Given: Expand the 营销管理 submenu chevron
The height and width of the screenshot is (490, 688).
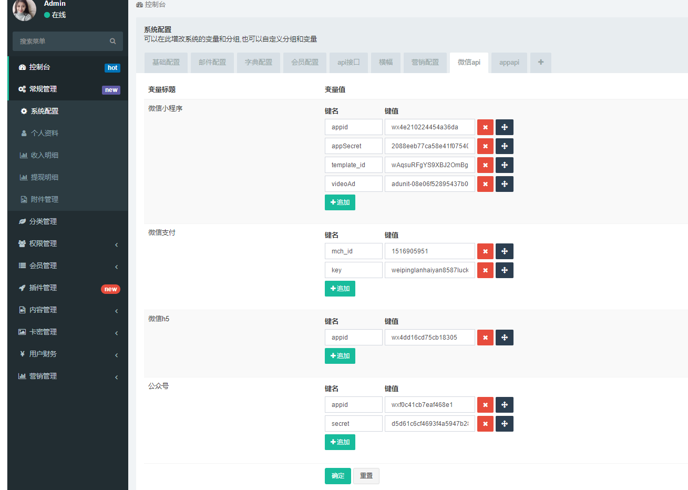Looking at the screenshot, I should pyautogui.click(x=117, y=377).
